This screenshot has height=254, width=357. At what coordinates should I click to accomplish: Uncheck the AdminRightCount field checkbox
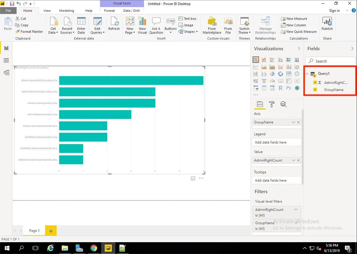point(315,83)
